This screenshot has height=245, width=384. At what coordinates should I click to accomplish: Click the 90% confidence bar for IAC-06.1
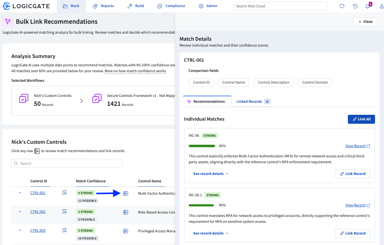[202, 205]
